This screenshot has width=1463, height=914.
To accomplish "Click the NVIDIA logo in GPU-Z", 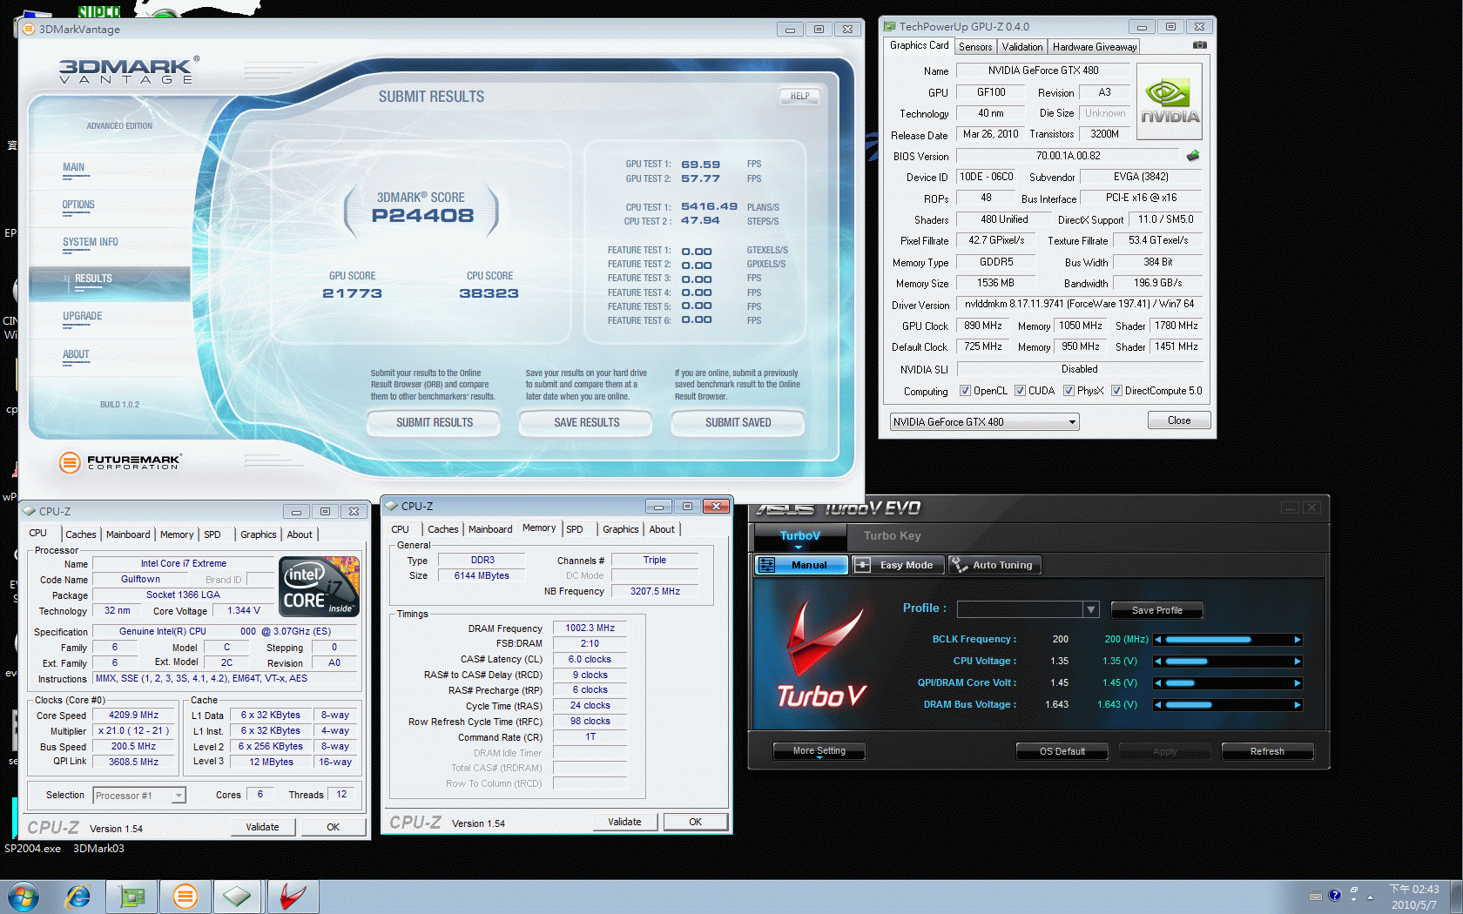I will [1170, 101].
